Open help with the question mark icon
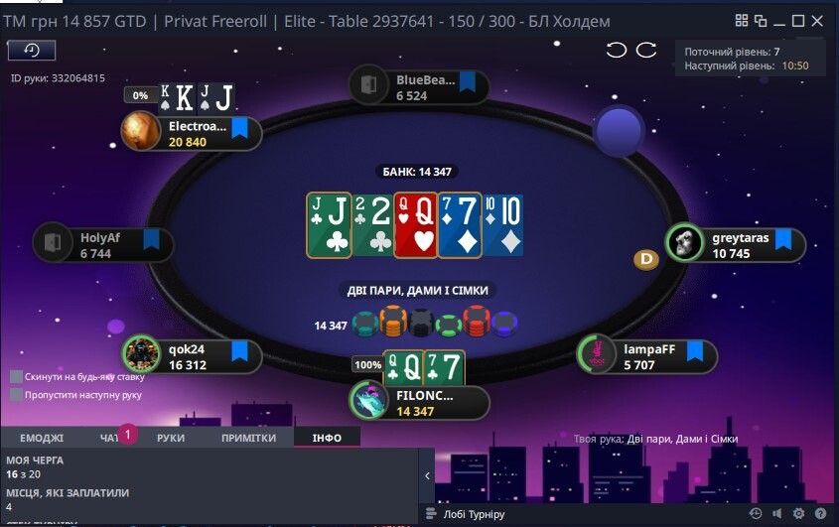Image resolution: width=839 pixels, height=527 pixels. point(820,514)
